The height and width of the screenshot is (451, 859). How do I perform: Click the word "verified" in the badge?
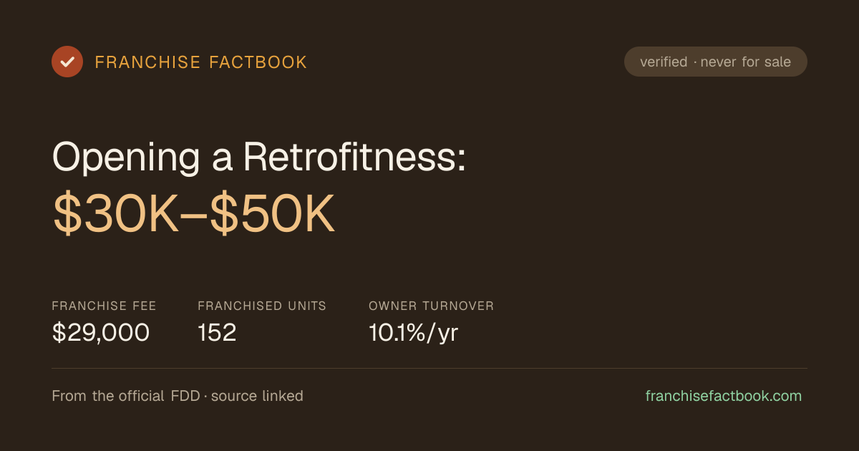tap(664, 62)
